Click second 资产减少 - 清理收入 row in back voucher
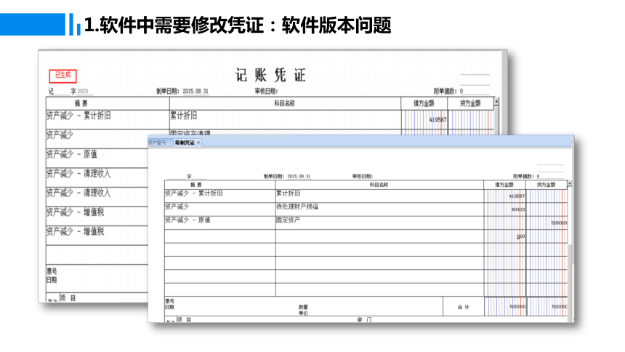 click(x=78, y=193)
